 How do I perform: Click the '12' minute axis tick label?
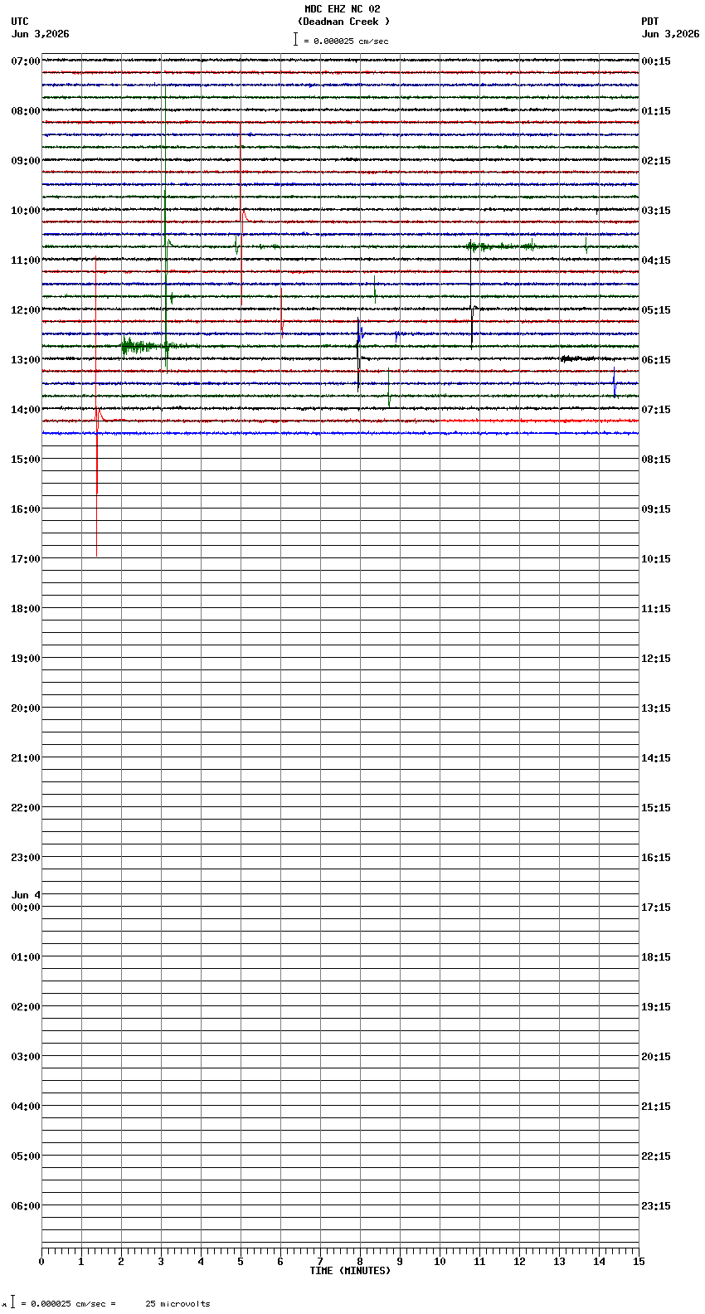pyautogui.click(x=519, y=1262)
